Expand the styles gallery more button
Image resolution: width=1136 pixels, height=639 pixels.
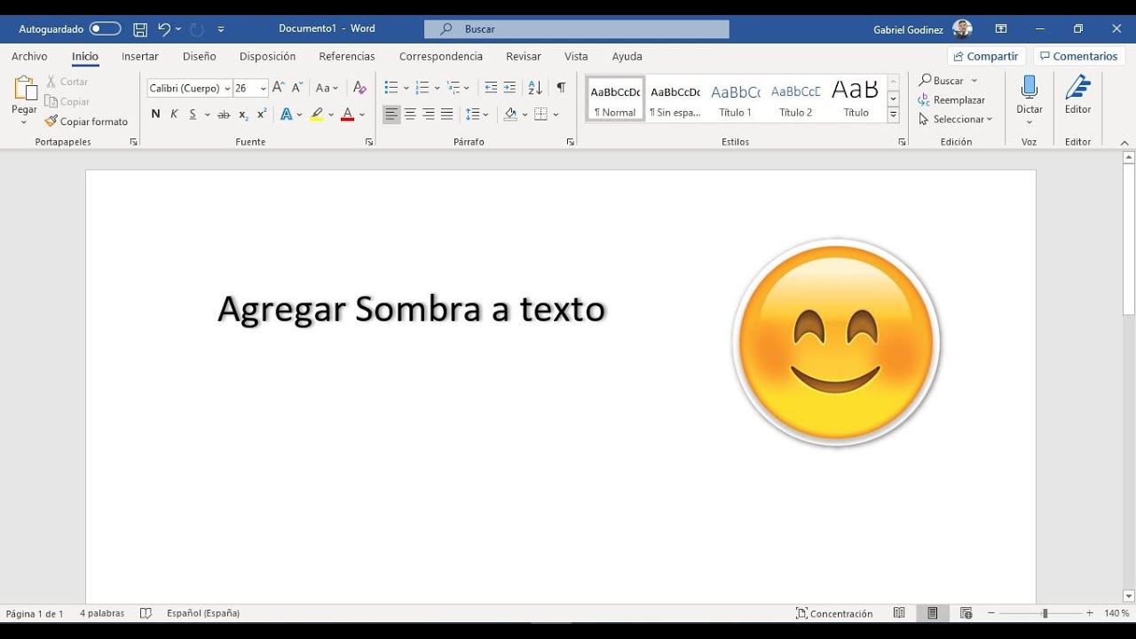pos(894,115)
